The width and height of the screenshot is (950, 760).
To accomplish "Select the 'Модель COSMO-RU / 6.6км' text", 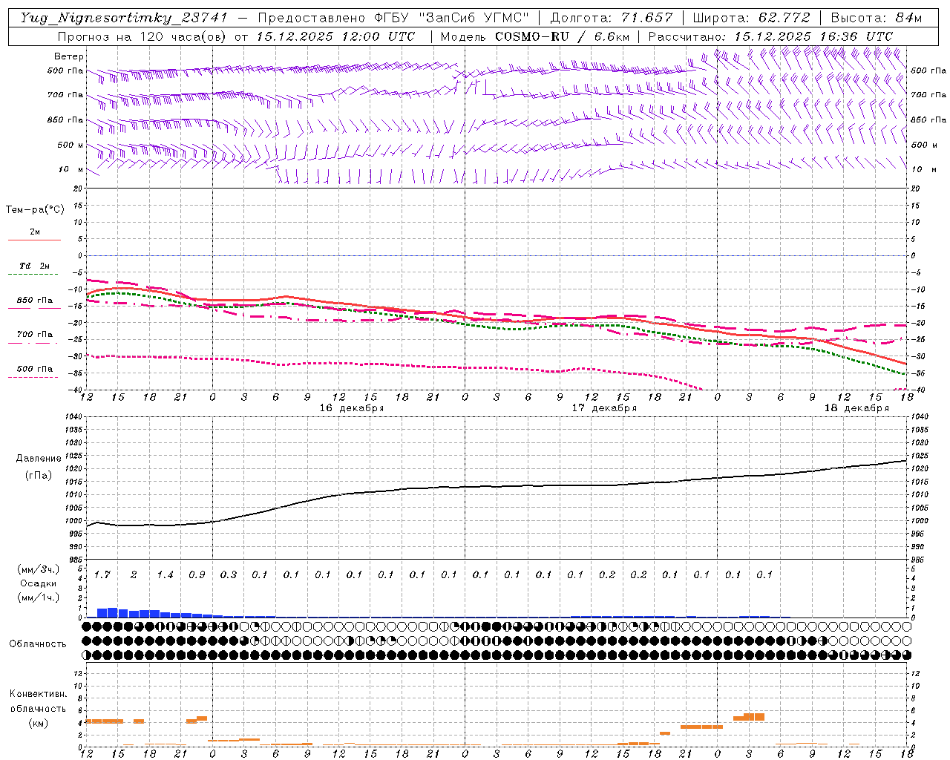I will [535, 36].
